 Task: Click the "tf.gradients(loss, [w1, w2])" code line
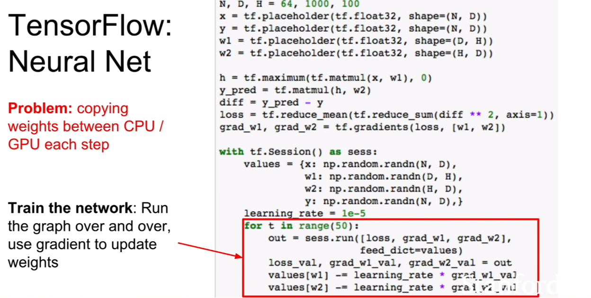tap(363, 127)
